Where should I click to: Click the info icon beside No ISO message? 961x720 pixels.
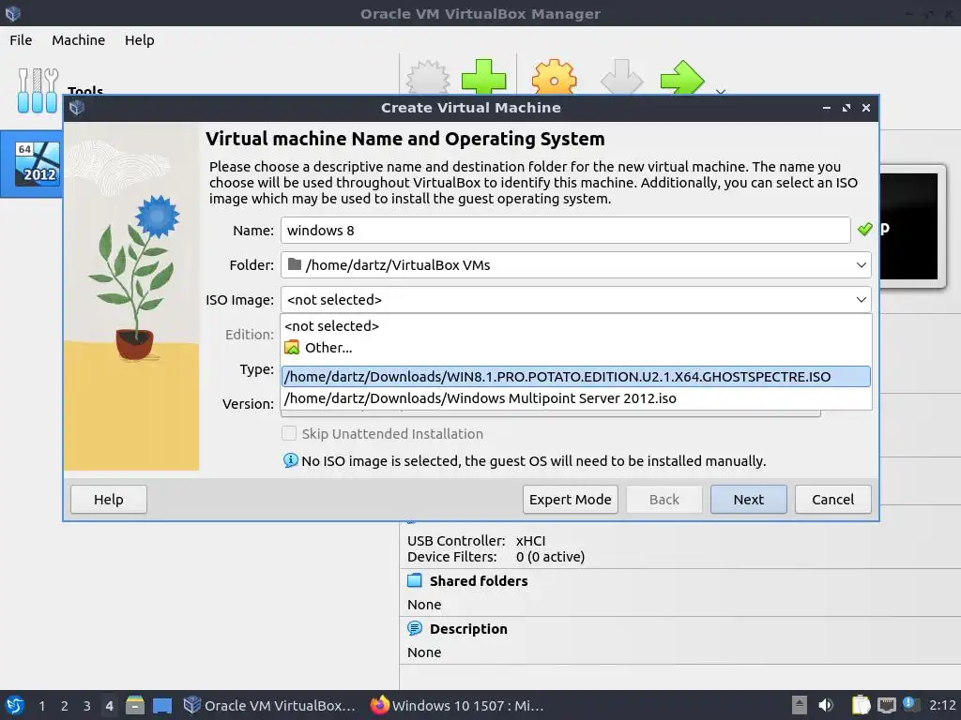point(291,460)
